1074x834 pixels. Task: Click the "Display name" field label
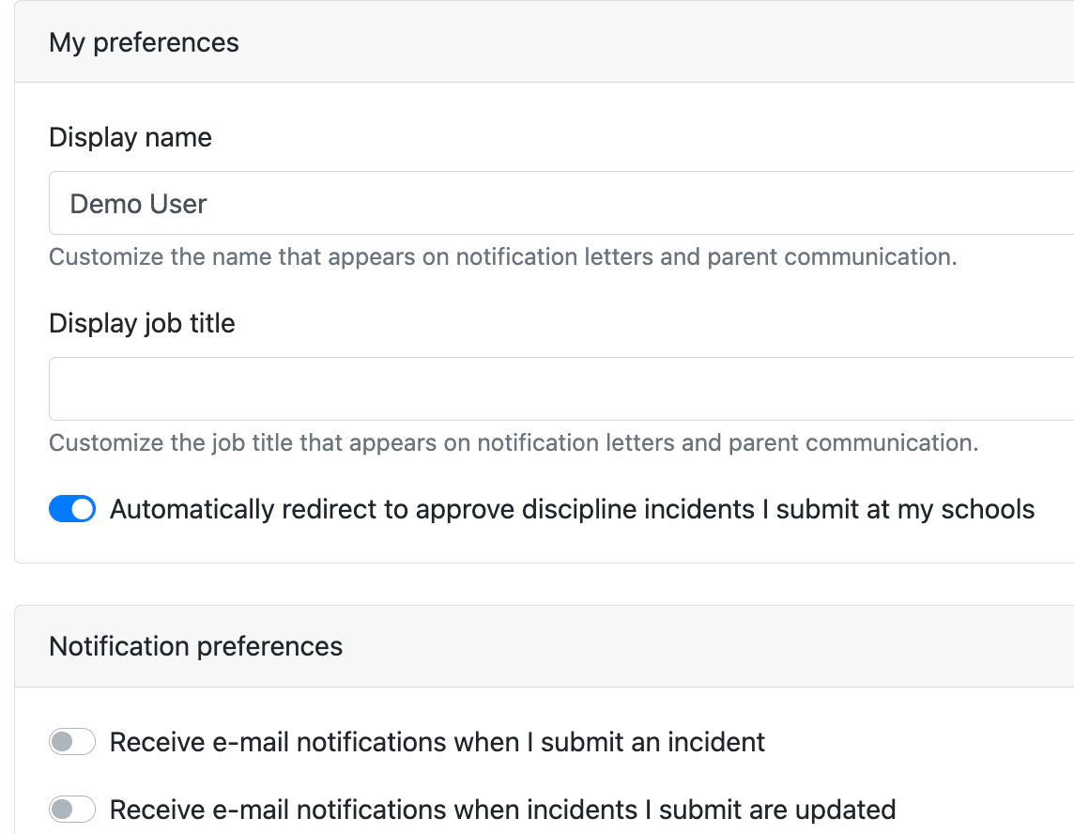click(x=130, y=137)
